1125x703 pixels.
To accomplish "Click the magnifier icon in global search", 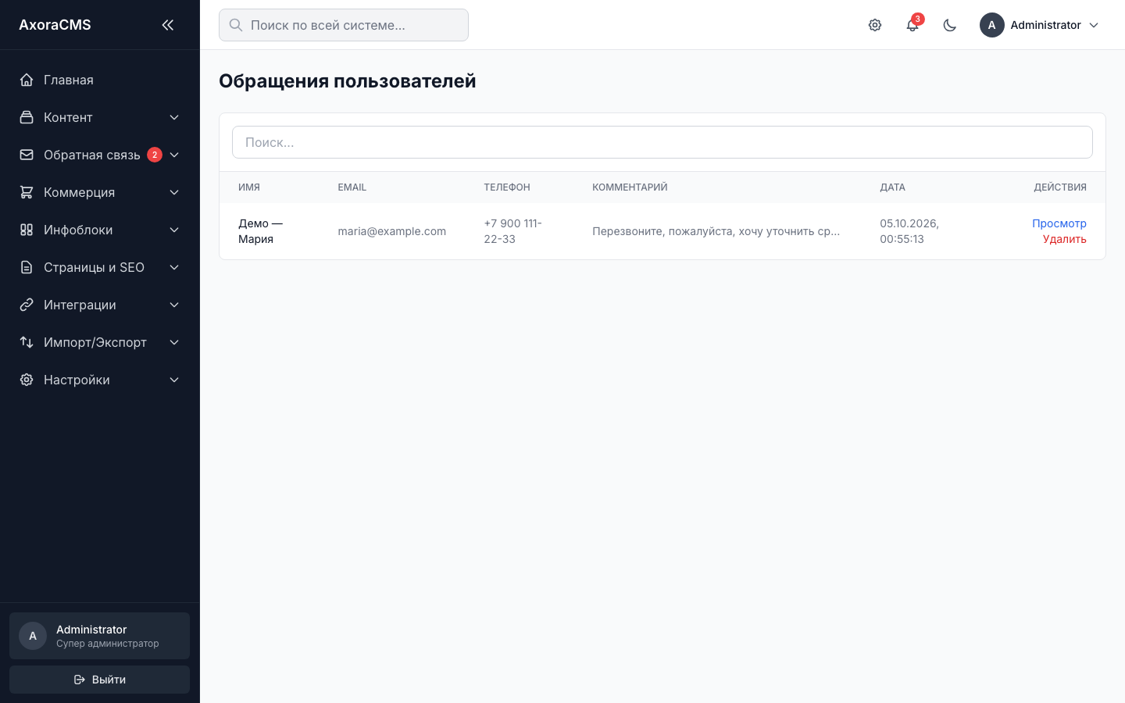I will pos(236,25).
